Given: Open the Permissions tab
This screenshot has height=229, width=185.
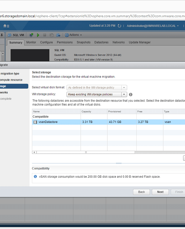Looking at the screenshot, I should pos(65,42).
